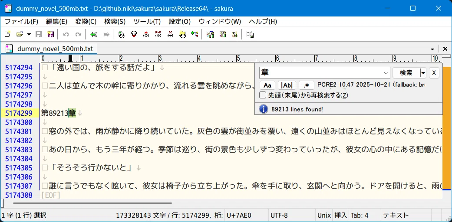This screenshot has height=222, width=452.
Task: Select the dummy_novel_500mb.txt tab
Action: point(49,49)
